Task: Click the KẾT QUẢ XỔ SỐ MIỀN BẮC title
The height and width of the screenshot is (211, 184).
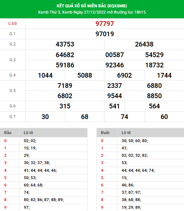Action: click(92, 6)
